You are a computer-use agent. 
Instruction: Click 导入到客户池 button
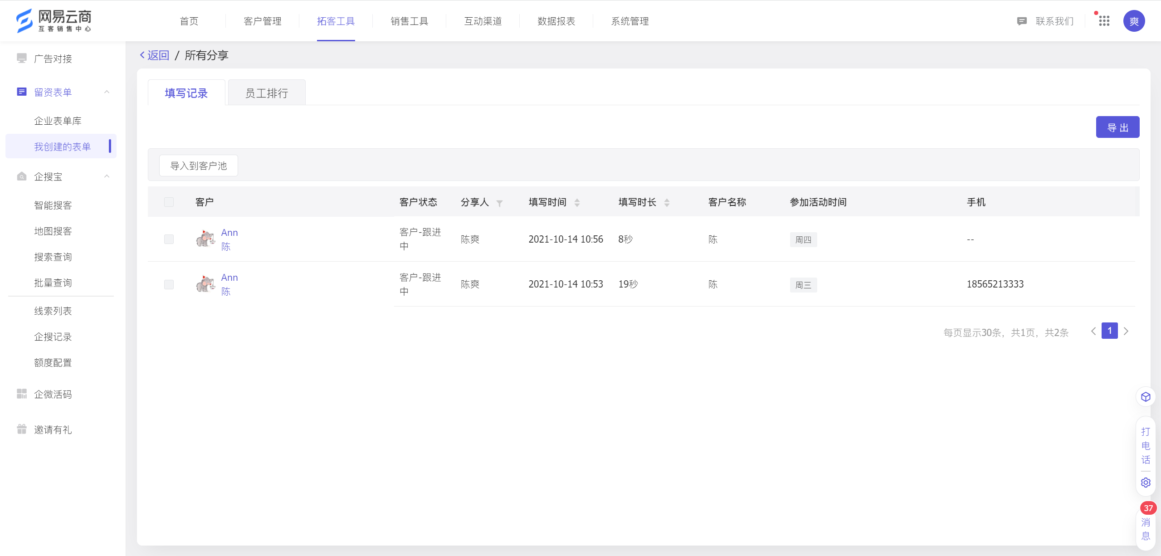(200, 166)
